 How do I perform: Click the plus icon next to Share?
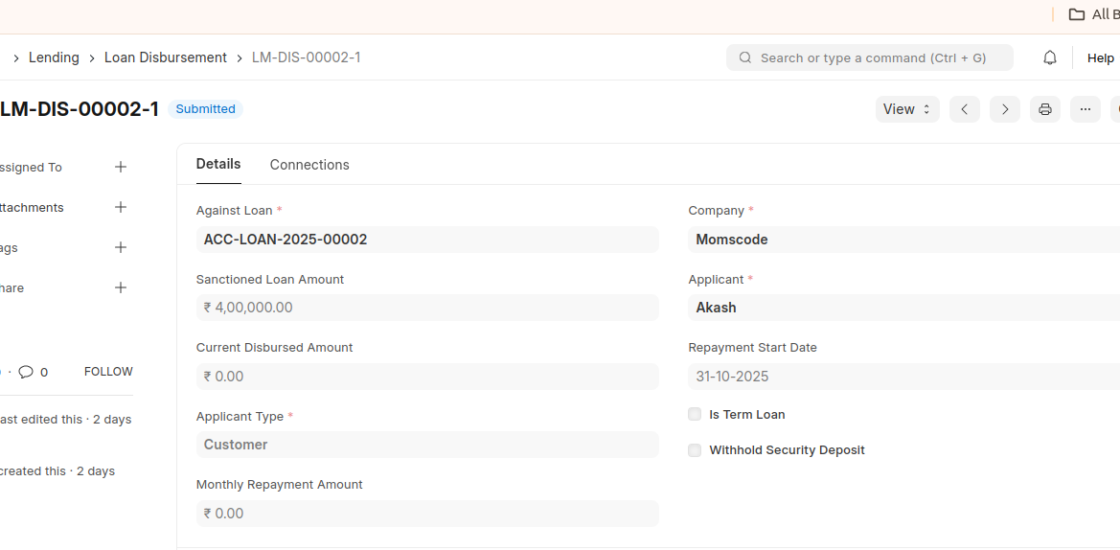(x=121, y=287)
